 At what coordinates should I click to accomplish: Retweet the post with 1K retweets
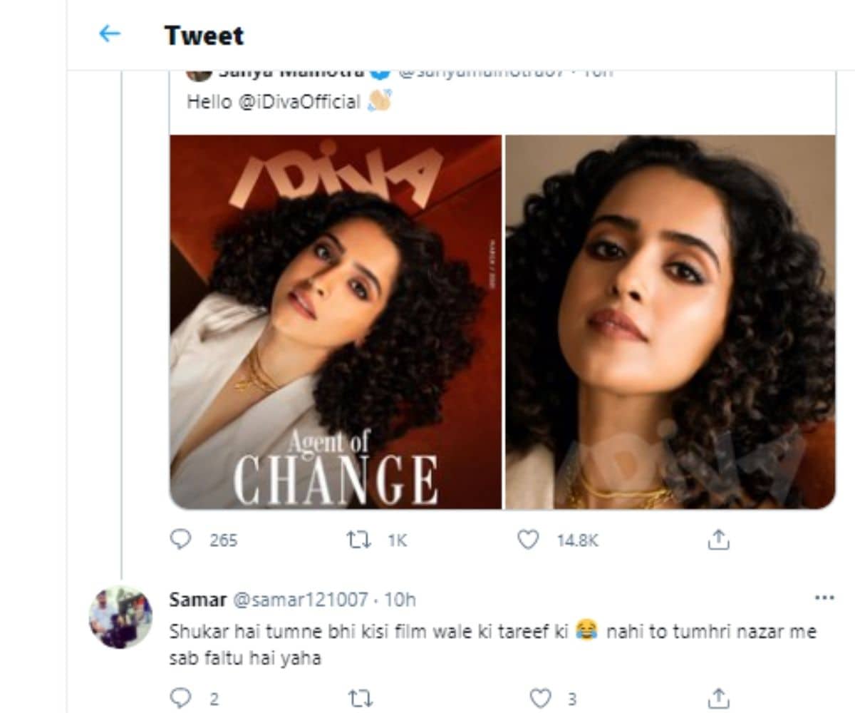(x=358, y=540)
